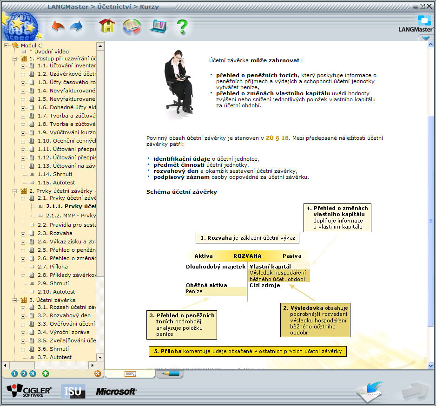The width and height of the screenshot is (436, 406).
Task: Open 2.7. Příloha tree item
Action: click(53, 267)
